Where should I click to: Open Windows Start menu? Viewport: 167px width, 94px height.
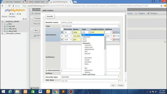point(3,92)
